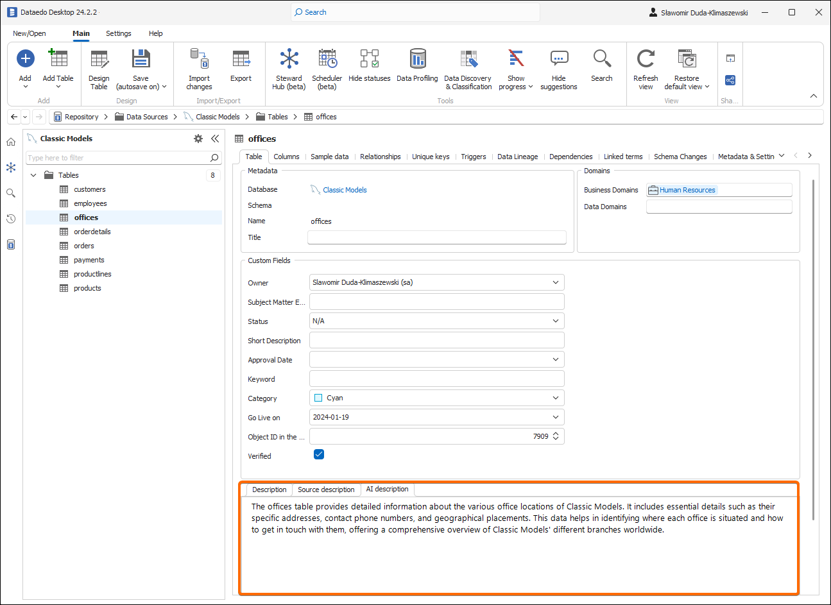Click Data Sources in the breadcrumb
831x605 pixels.
coord(147,117)
